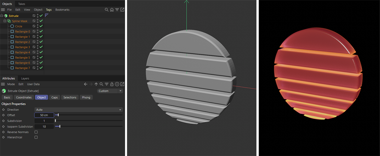Toggle the green checkmark for Rectangle 6

[41, 63]
